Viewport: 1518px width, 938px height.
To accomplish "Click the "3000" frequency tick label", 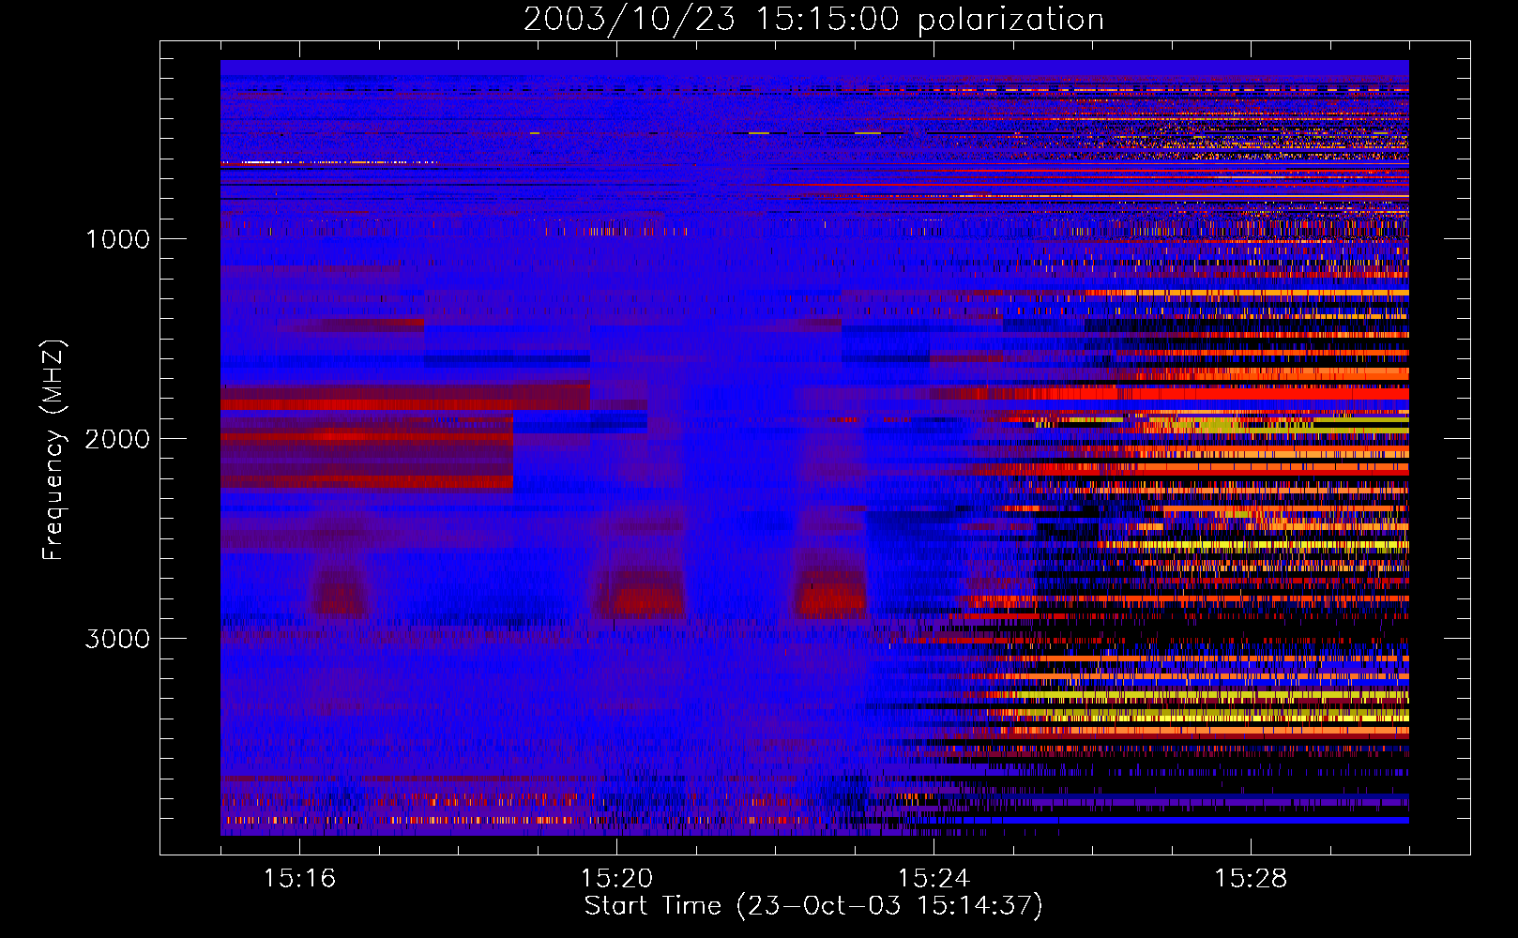I will click(x=117, y=639).
